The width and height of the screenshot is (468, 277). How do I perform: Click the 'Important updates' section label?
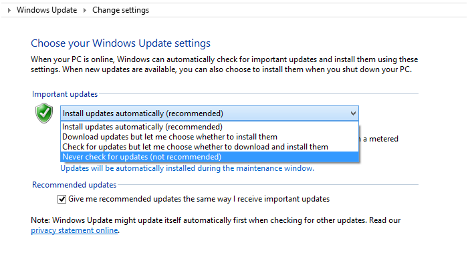tap(64, 94)
